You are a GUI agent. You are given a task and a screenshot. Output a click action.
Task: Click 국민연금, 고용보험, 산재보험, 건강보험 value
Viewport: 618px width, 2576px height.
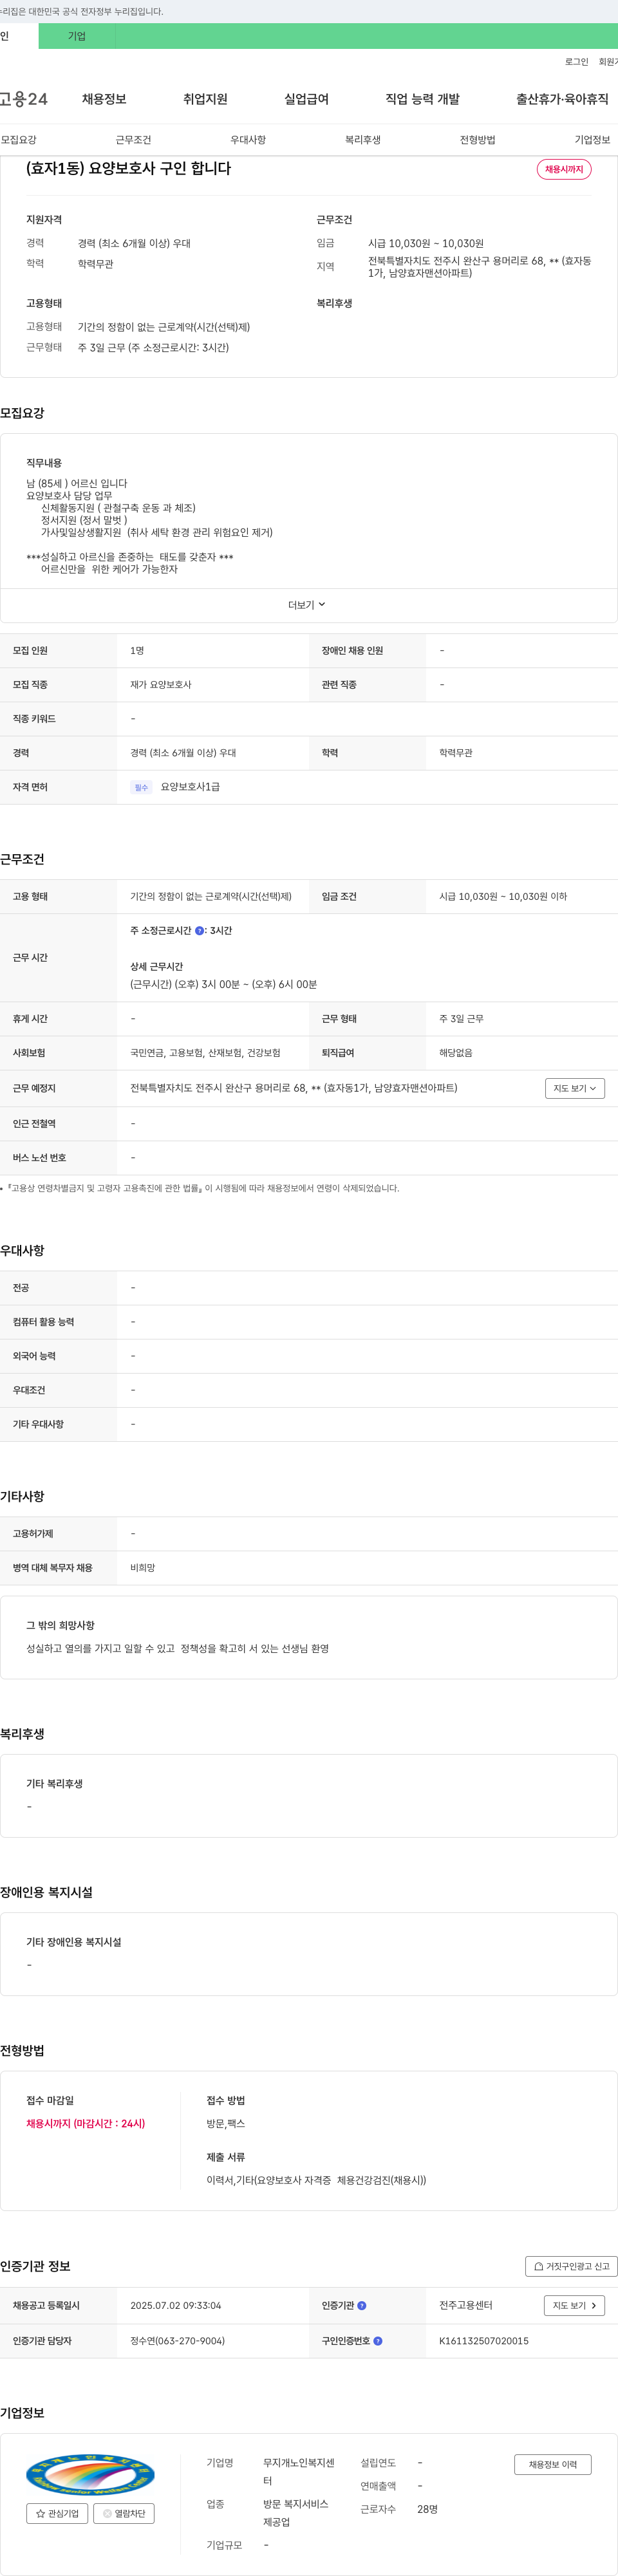(x=205, y=1053)
